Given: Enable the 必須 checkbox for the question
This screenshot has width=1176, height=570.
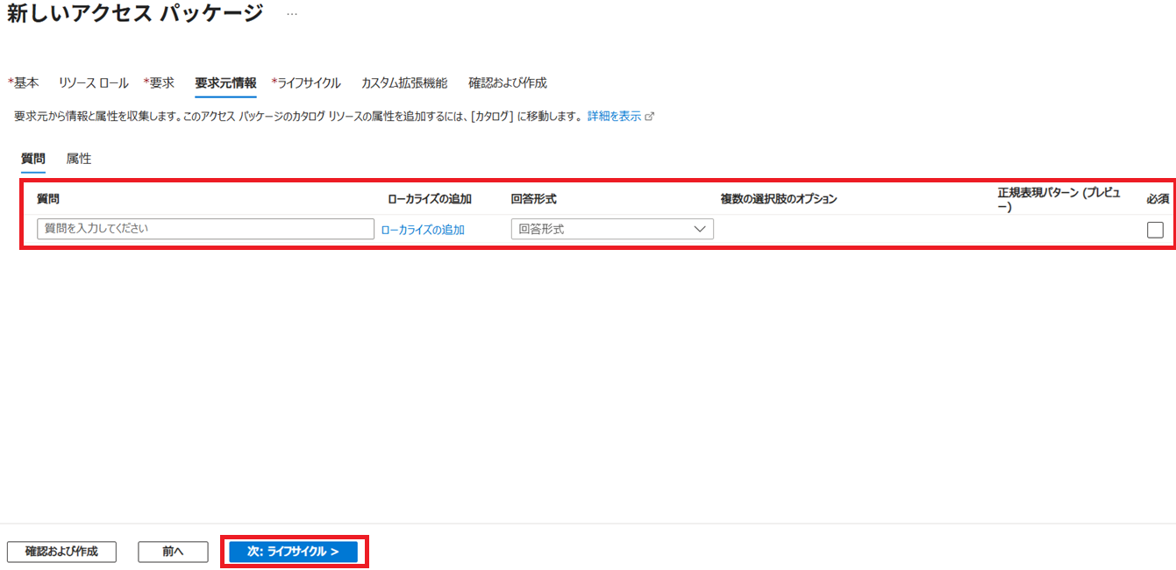Looking at the screenshot, I should pos(1155,230).
